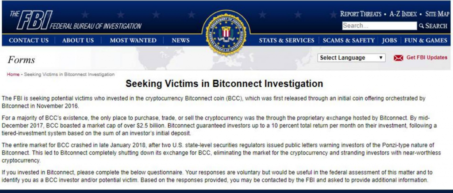Click the FBI seal emblem
This screenshot has height=193, width=453.
226,32
